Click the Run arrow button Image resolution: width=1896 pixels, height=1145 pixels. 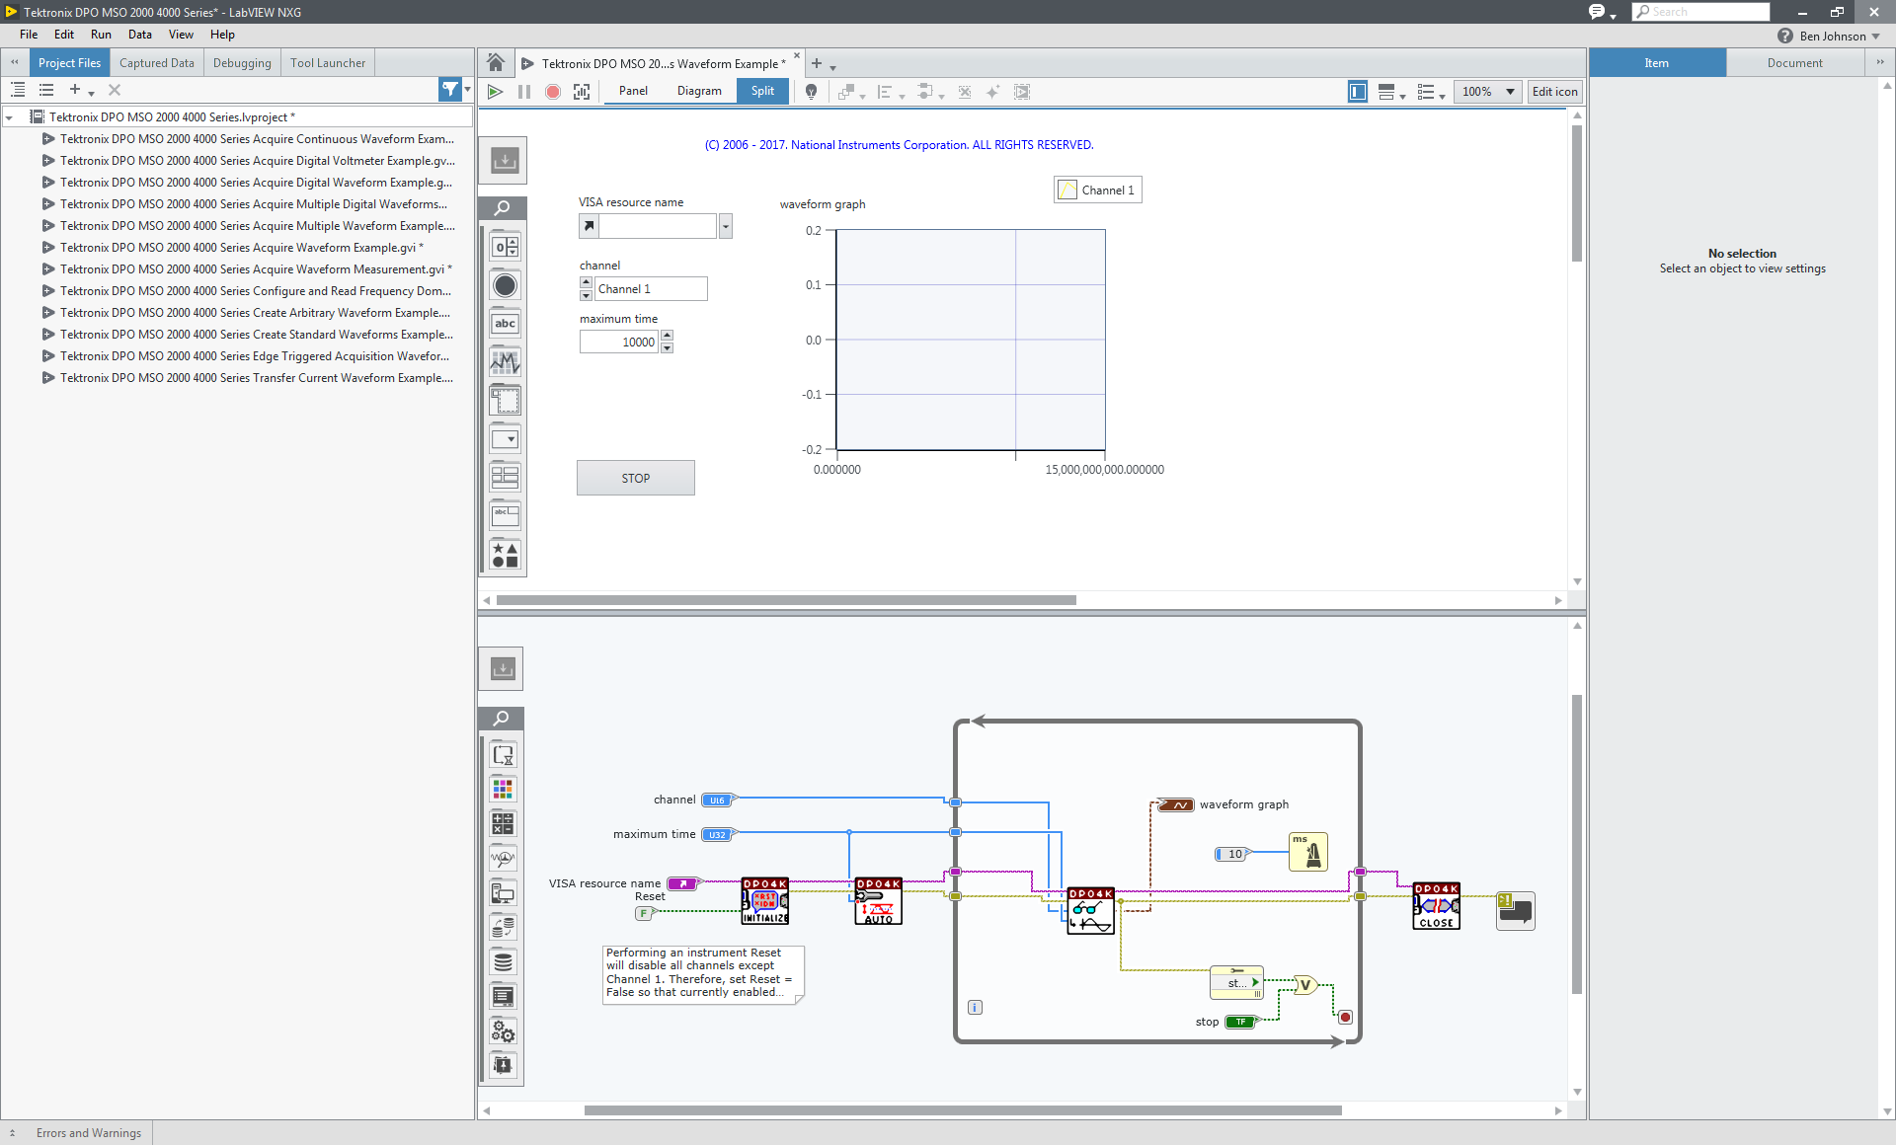click(x=496, y=92)
